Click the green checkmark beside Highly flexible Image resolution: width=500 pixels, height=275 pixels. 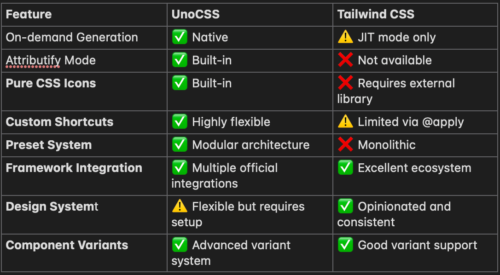180,121
